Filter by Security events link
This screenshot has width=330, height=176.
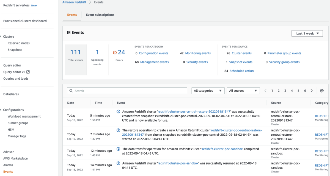(x=197, y=62)
